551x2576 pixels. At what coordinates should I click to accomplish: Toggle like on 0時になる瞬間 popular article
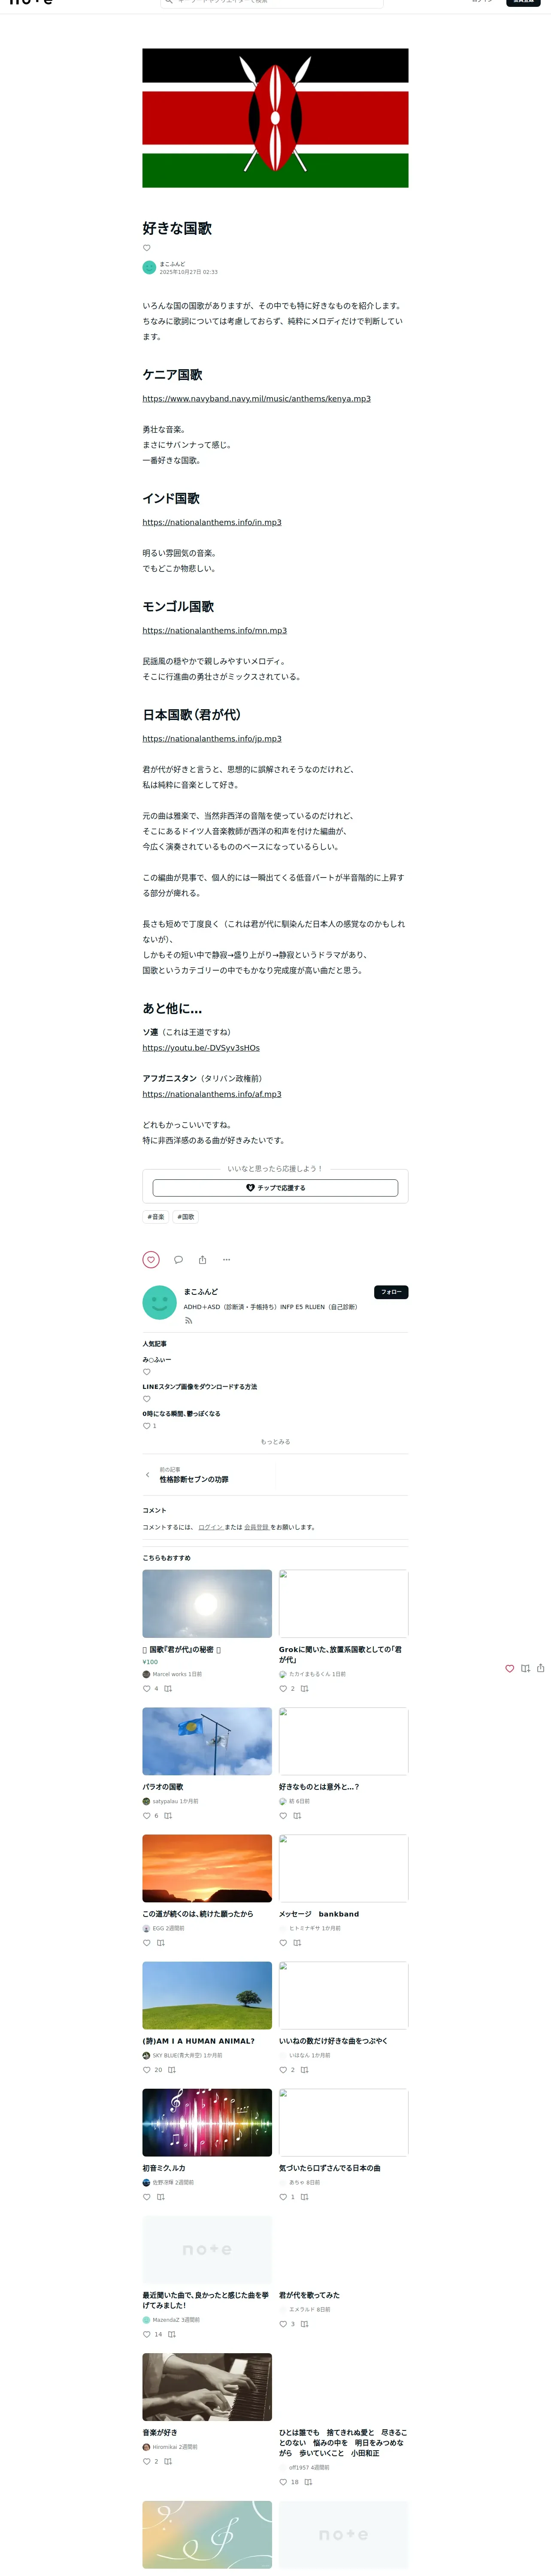[x=146, y=1426]
